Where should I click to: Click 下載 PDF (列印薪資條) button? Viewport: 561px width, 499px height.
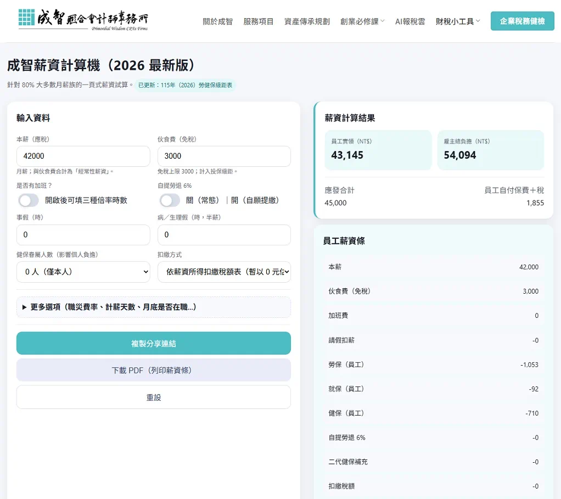pyautogui.click(x=154, y=370)
